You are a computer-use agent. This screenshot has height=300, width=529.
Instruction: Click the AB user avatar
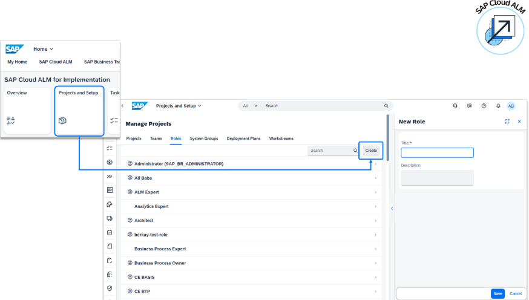(x=511, y=106)
